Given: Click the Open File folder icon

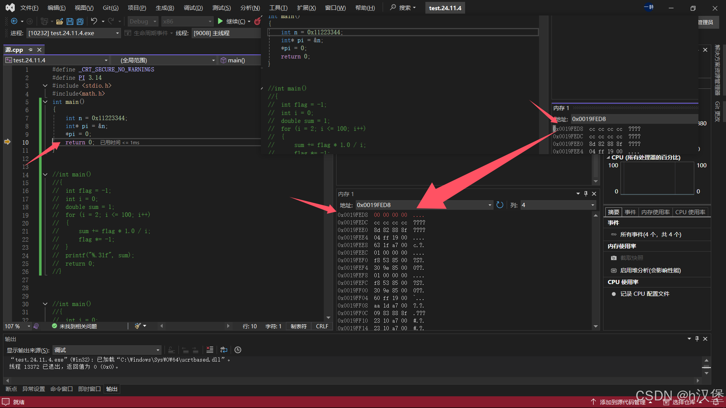Looking at the screenshot, I should tap(59, 22).
